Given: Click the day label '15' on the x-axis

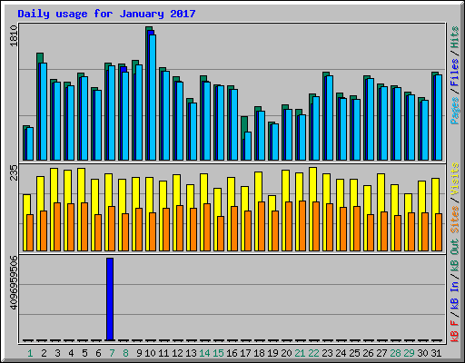Looking at the screenshot, I should tap(218, 353).
